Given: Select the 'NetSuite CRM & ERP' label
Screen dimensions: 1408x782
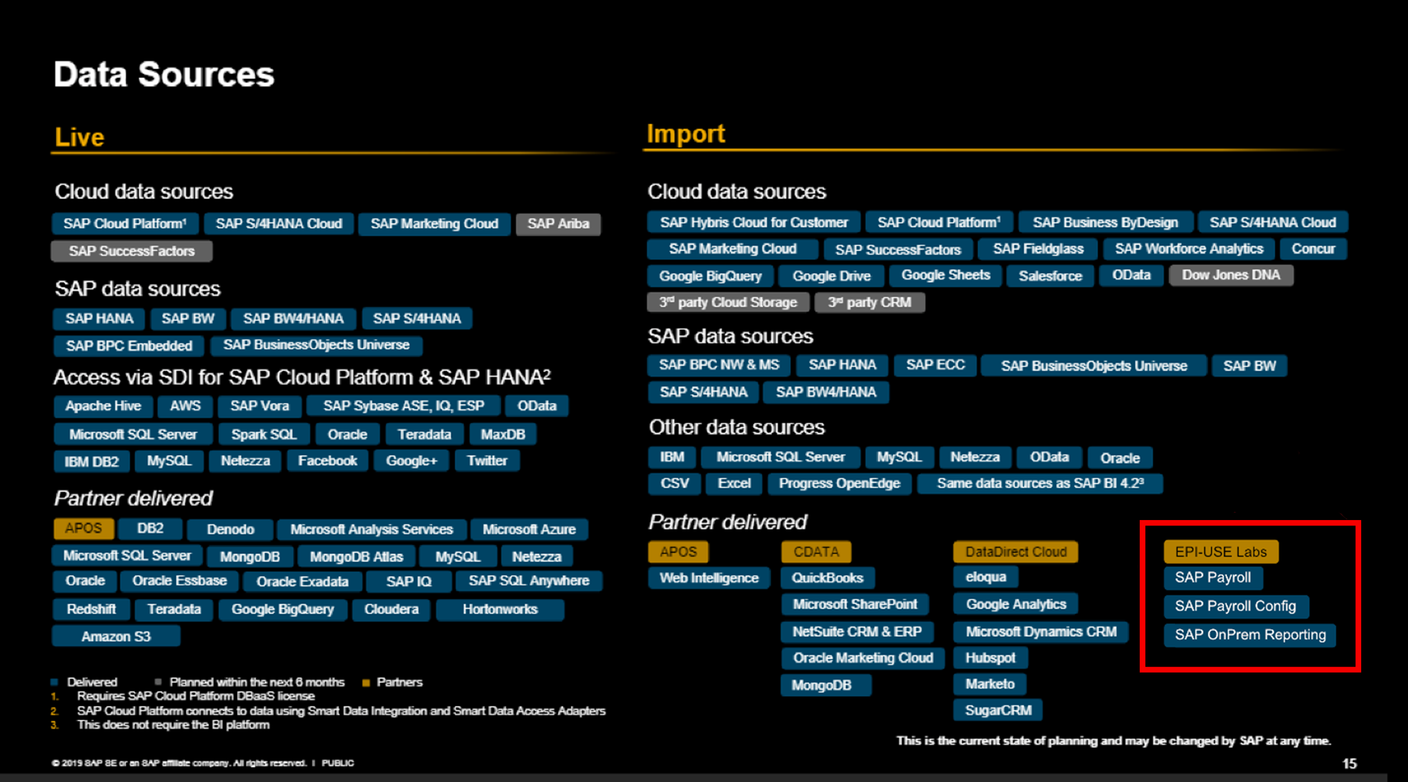Looking at the screenshot, I should point(857,632).
